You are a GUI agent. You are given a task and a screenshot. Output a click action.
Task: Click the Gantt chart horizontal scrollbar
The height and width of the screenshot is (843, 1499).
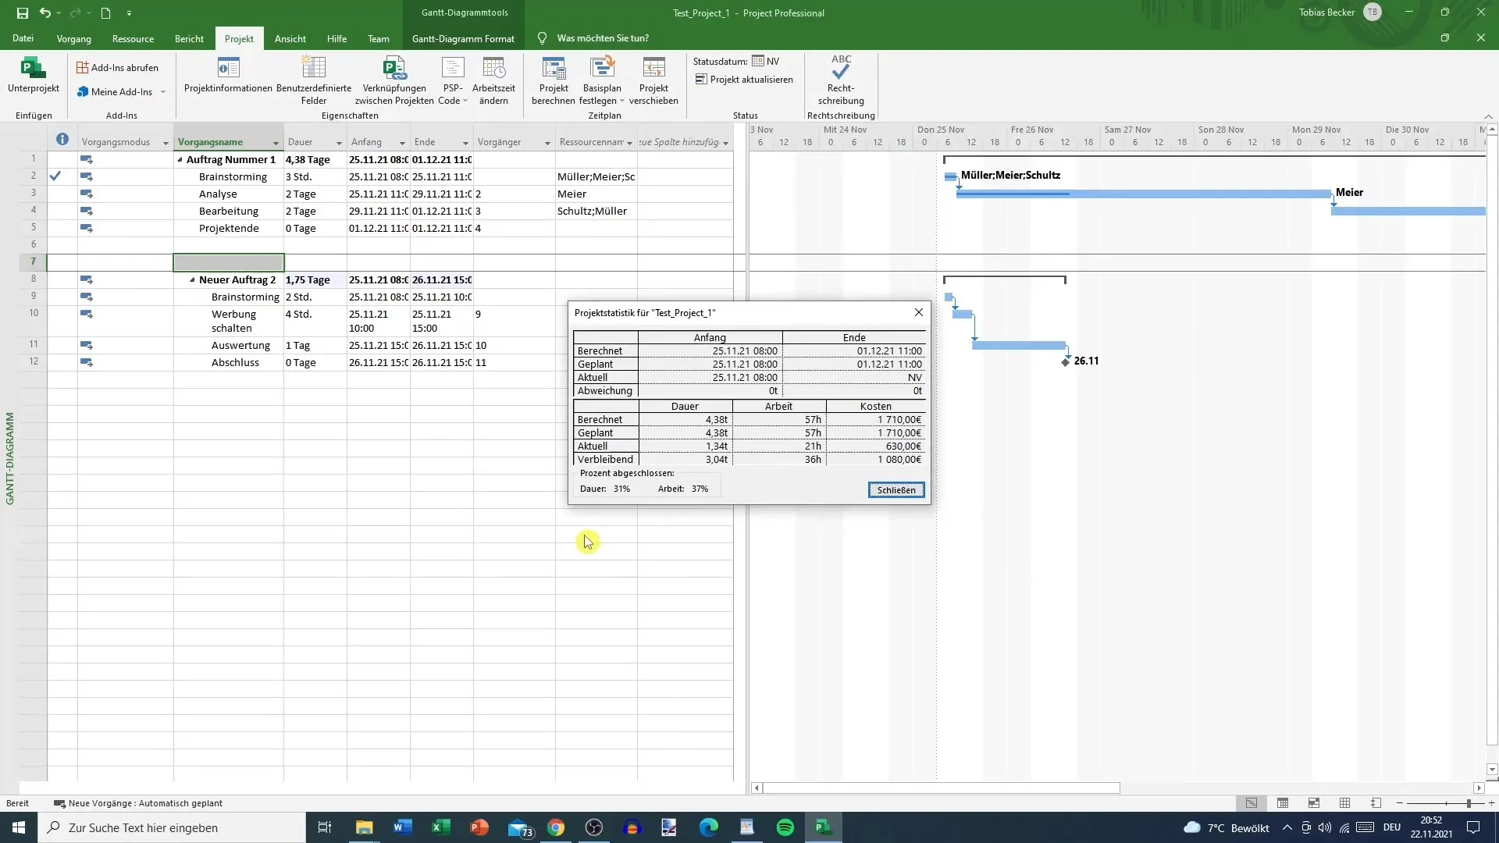coord(941,788)
